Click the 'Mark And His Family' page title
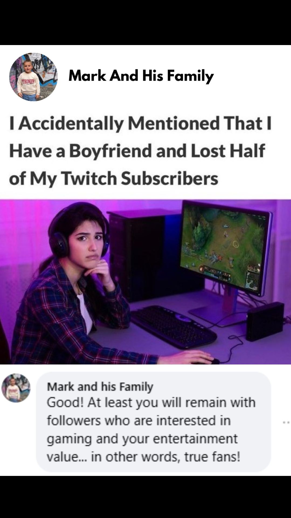This screenshot has height=518, width=291. pyautogui.click(x=141, y=76)
